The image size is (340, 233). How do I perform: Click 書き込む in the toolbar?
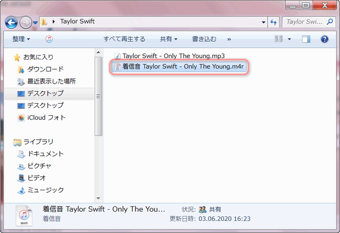pos(204,39)
